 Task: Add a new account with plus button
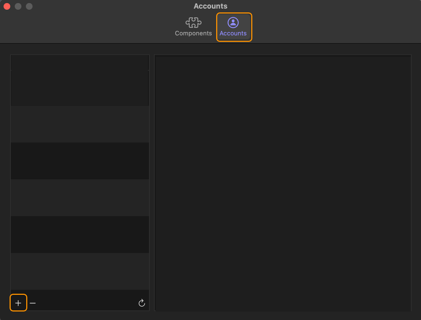(x=18, y=303)
